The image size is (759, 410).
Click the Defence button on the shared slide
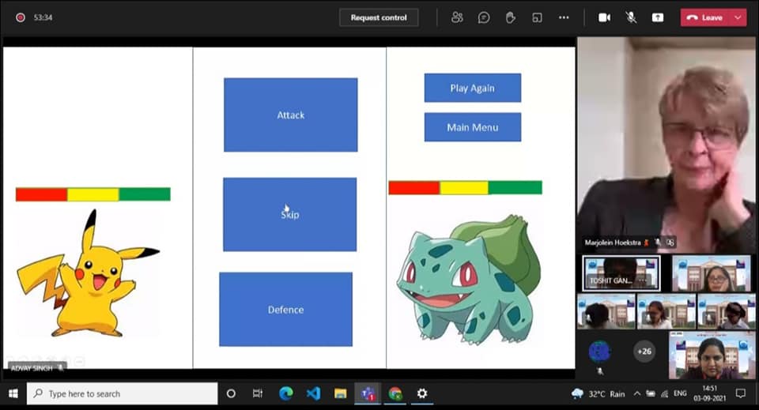point(285,309)
